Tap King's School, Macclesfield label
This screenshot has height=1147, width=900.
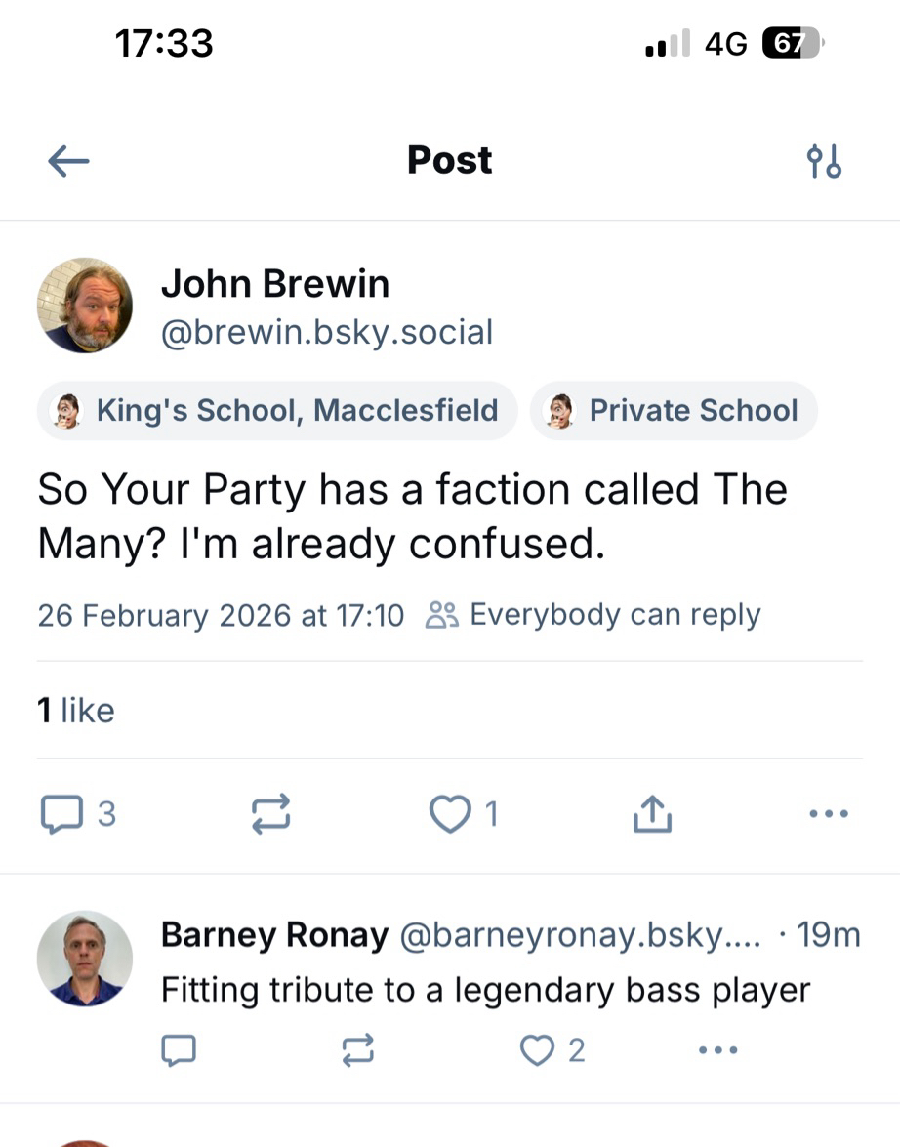click(278, 411)
